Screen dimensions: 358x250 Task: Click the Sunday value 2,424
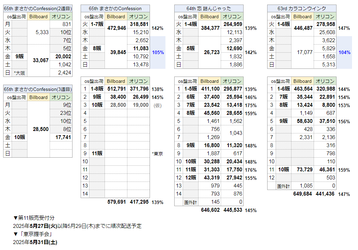point(65,73)
